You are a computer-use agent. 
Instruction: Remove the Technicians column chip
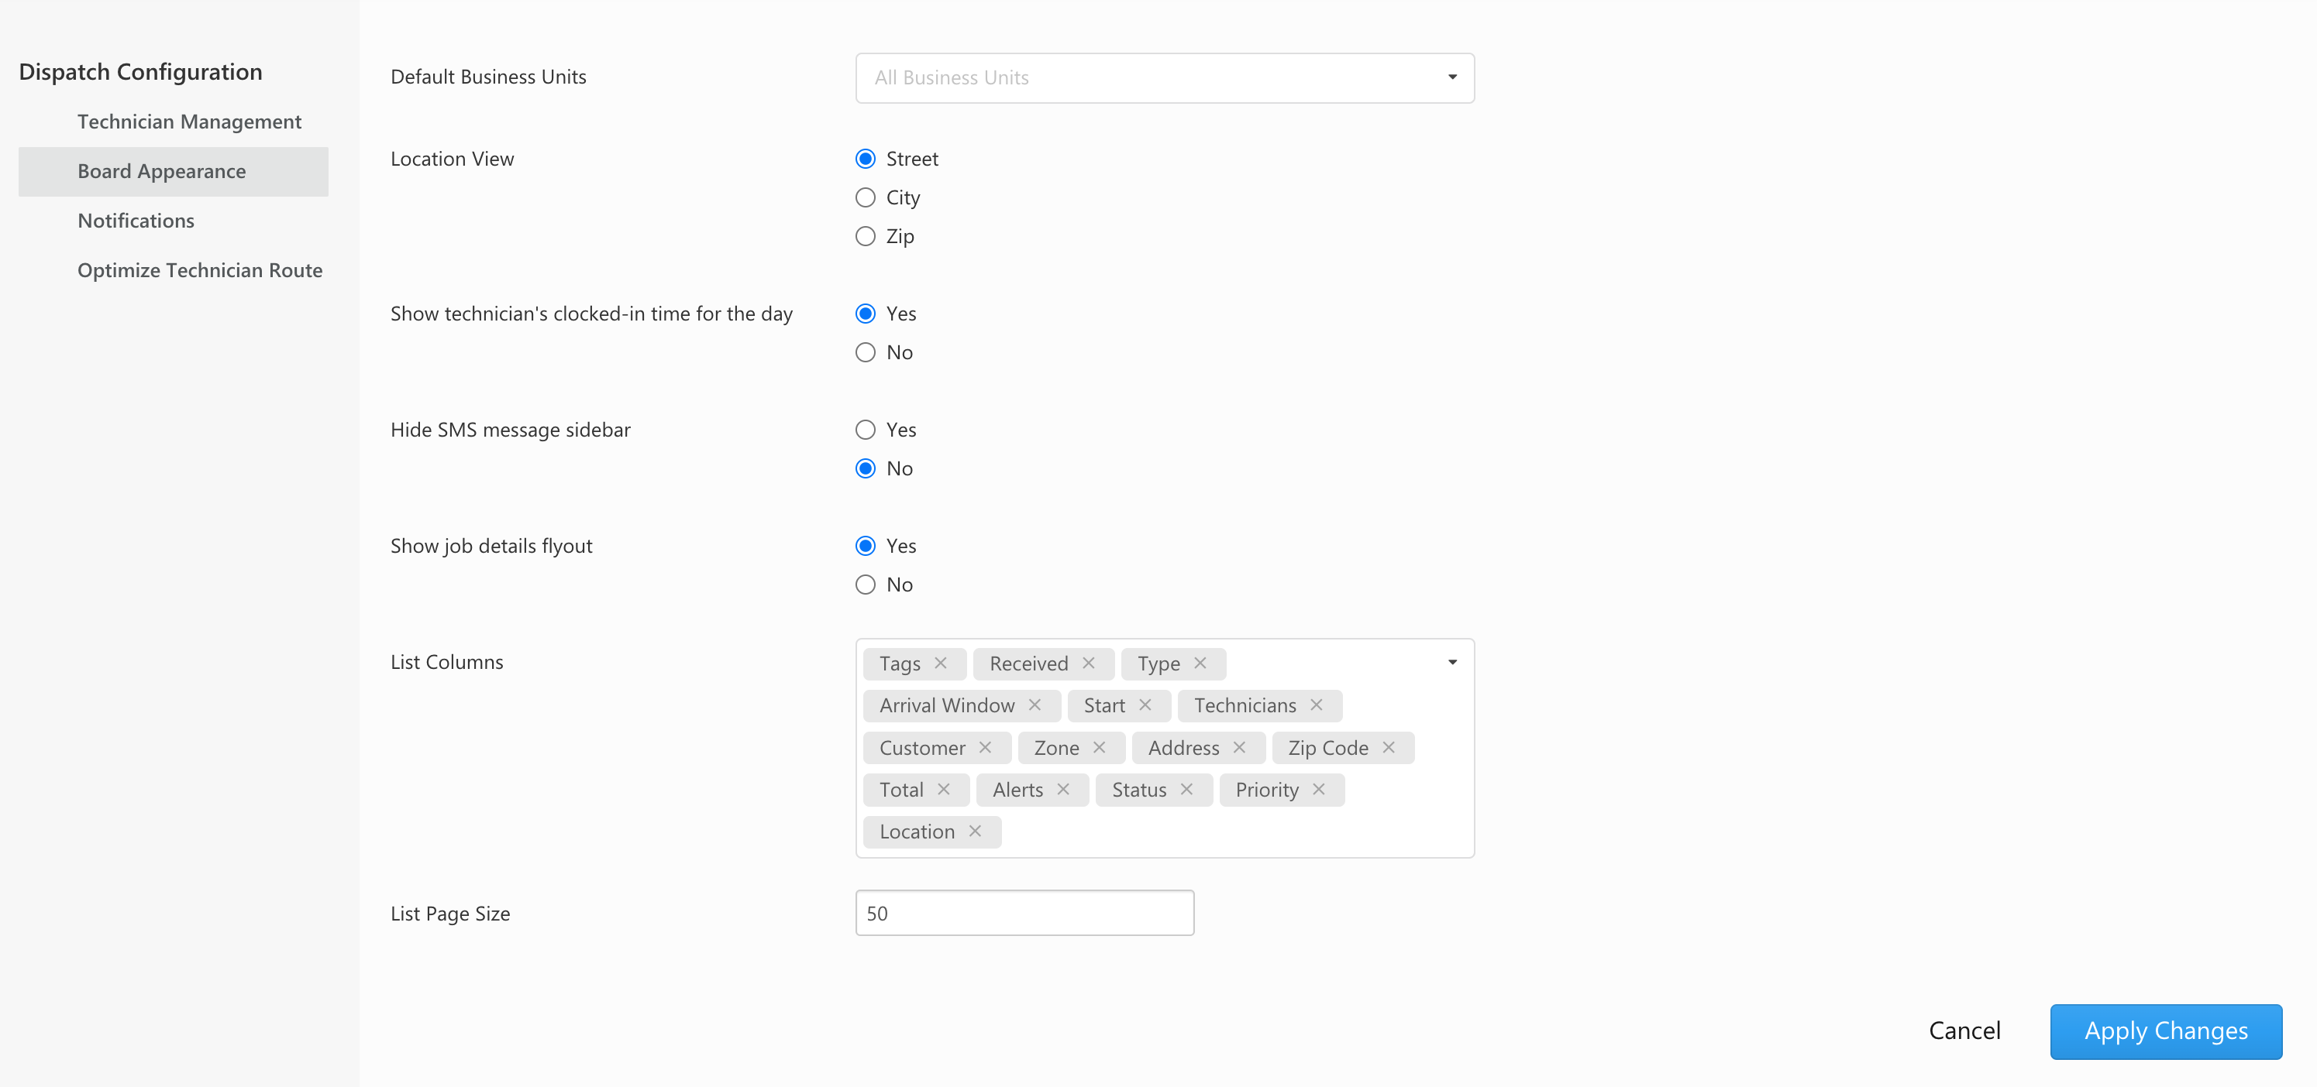pyautogui.click(x=1316, y=705)
